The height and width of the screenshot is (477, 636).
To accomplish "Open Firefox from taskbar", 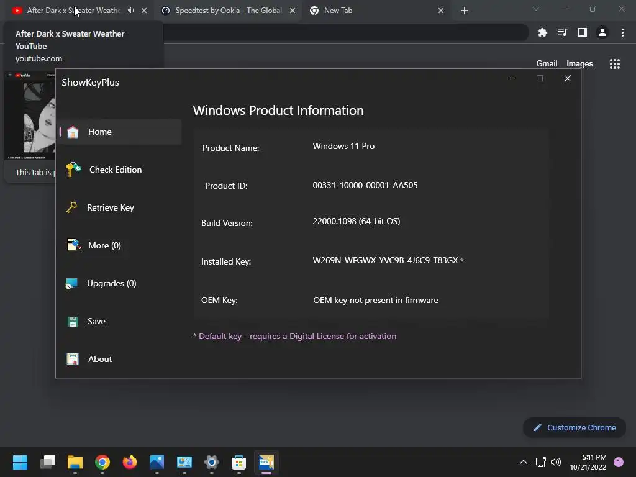I will click(129, 462).
